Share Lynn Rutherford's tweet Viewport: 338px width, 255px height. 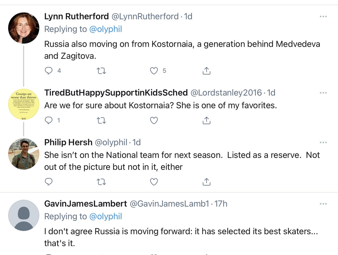pos(207,71)
